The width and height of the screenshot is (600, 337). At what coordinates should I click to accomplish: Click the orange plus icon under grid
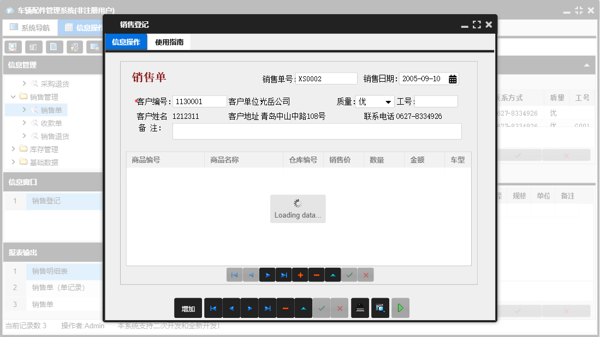coord(300,275)
